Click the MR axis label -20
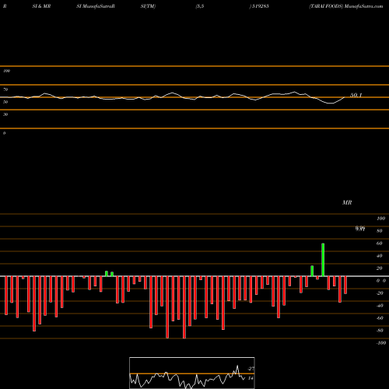This screenshot has width=389, height=389. pyautogui.click(x=380, y=293)
